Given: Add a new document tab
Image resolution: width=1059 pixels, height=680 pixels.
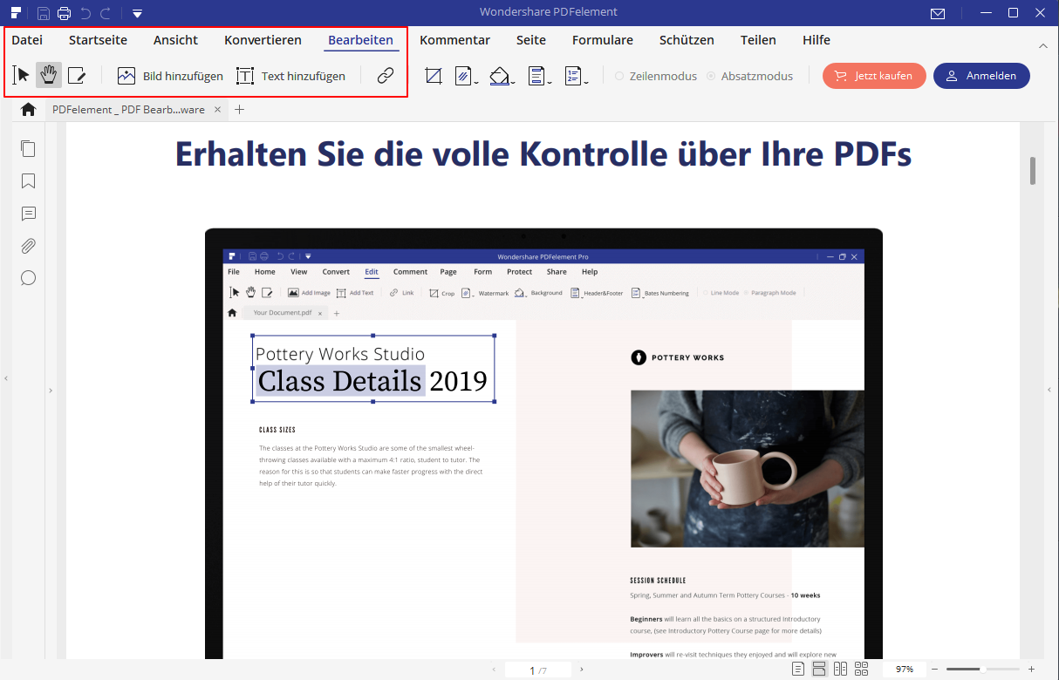Looking at the screenshot, I should pyautogui.click(x=240, y=110).
